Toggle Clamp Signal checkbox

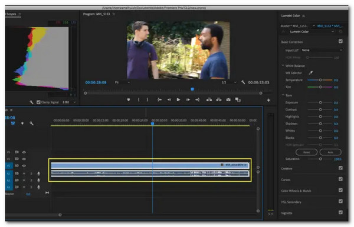pyautogui.click(x=38, y=102)
